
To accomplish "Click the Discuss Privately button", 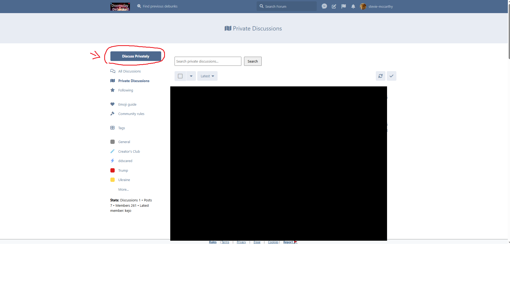I will tap(136, 56).
